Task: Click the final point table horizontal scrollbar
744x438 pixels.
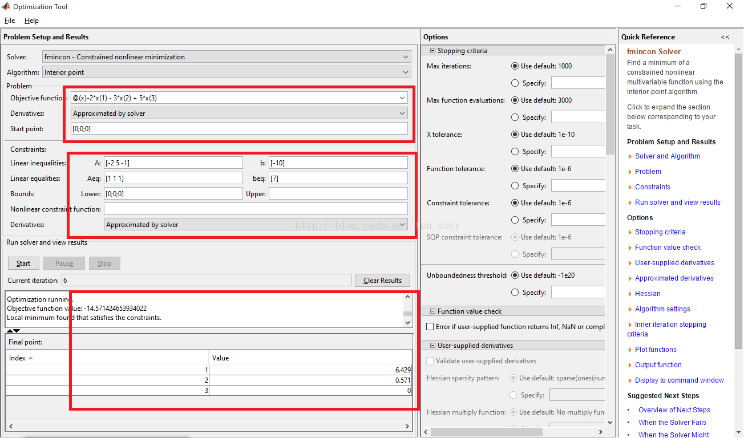Action: tap(209, 426)
